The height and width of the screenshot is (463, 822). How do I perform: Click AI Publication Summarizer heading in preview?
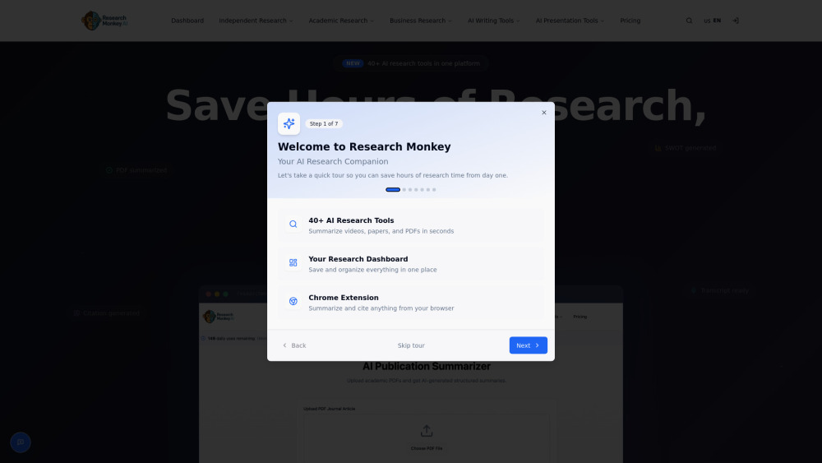pos(426,366)
